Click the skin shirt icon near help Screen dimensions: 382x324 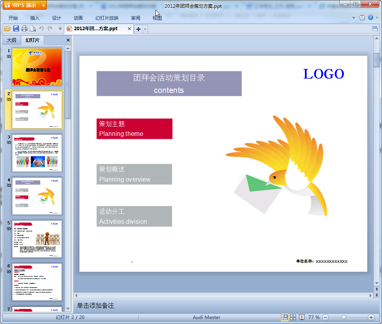[362, 17]
